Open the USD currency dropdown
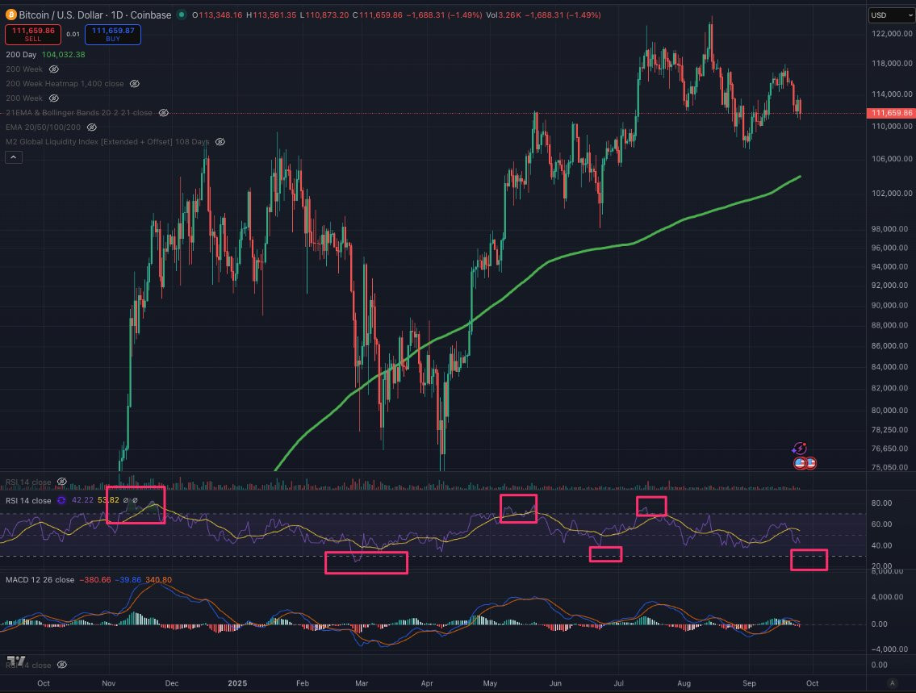Viewport: 916px width, 693px height. [892, 15]
